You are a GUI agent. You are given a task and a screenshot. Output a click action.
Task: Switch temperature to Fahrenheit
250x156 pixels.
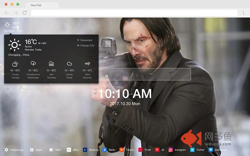tap(85, 40)
